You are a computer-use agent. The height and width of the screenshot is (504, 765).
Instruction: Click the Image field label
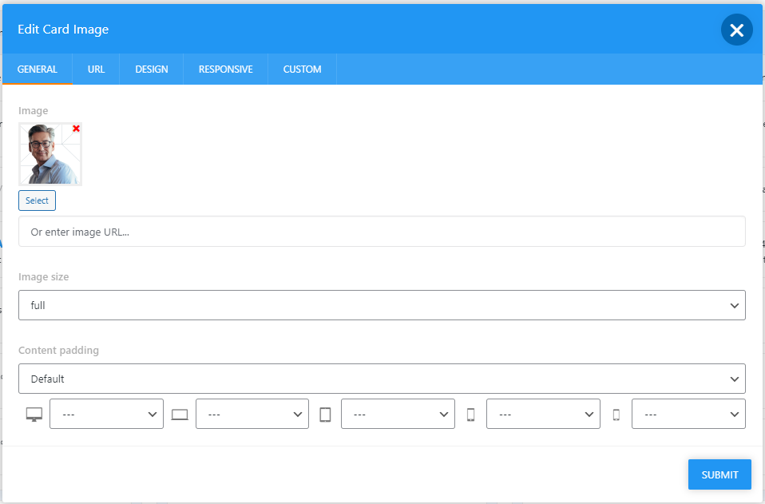point(34,111)
